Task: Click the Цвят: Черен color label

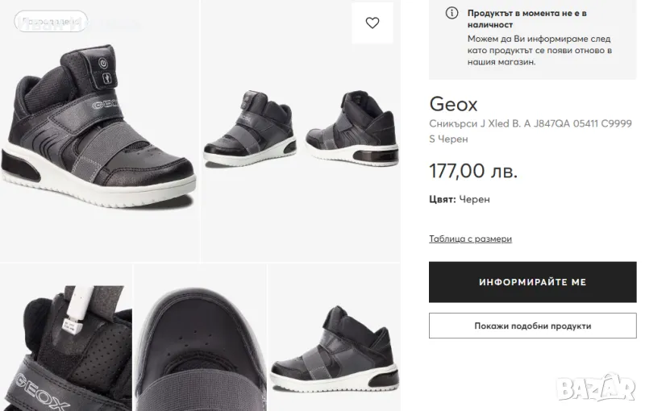Action: [x=460, y=199]
